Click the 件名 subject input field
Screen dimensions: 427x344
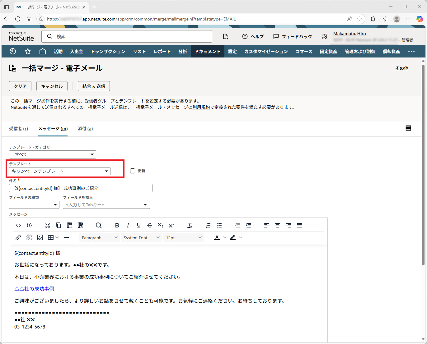(81, 188)
